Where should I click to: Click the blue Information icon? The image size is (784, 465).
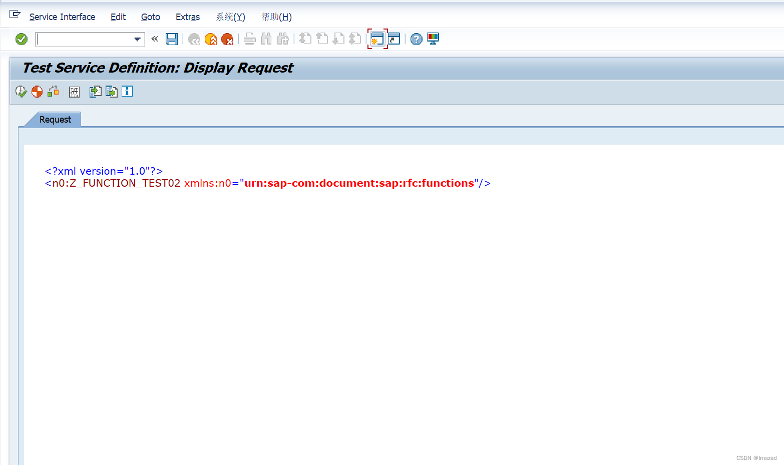[x=127, y=91]
